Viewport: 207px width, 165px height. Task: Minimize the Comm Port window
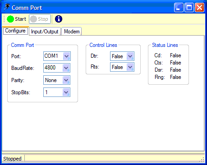179,7
